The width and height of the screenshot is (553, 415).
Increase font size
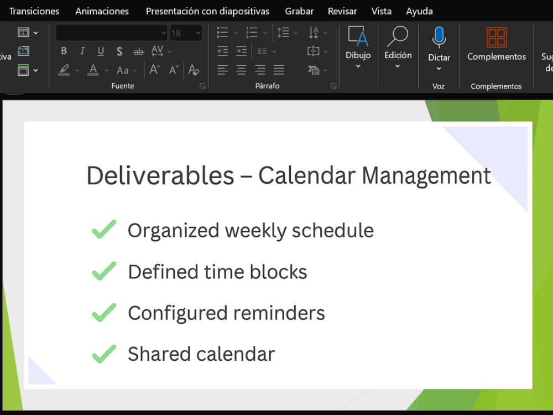click(x=155, y=70)
